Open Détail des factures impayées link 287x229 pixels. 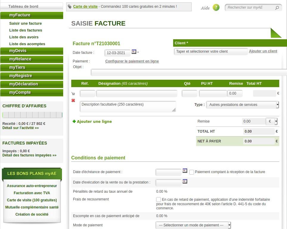[29, 155]
